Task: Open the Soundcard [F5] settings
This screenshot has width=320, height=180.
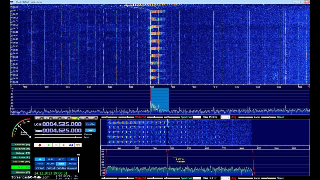Action: 21,144
